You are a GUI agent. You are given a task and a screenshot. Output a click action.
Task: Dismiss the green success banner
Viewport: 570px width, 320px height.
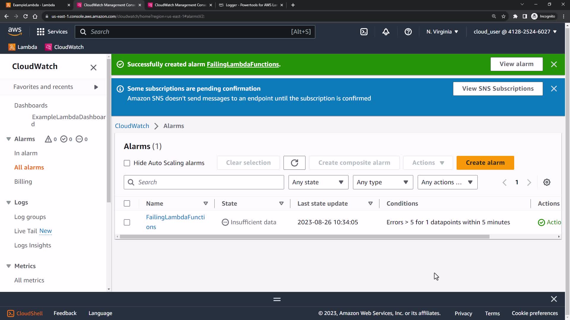(x=554, y=64)
